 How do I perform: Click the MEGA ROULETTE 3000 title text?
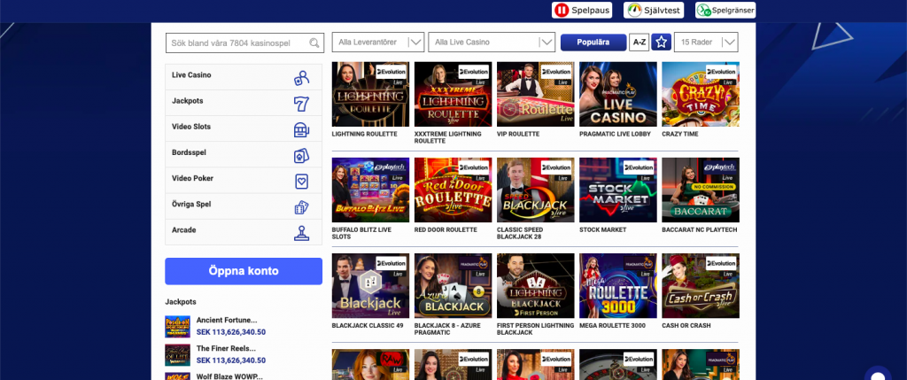[613, 326]
